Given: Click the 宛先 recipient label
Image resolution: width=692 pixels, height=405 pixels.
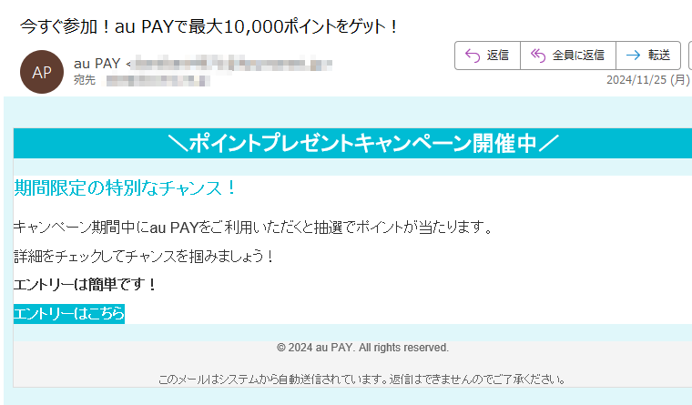Looking at the screenshot, I should point(85,80).
